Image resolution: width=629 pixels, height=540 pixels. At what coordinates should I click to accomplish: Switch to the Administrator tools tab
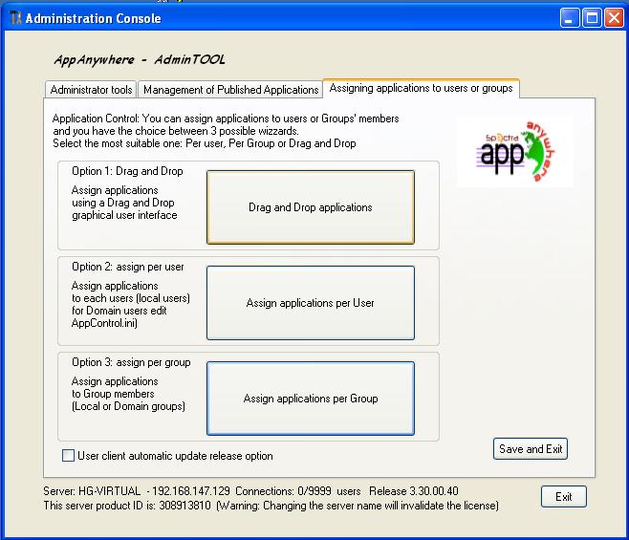[91, 89]
